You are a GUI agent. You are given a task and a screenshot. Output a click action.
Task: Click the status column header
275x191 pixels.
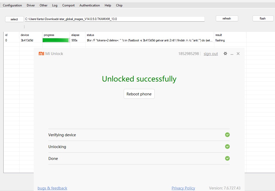150,35
